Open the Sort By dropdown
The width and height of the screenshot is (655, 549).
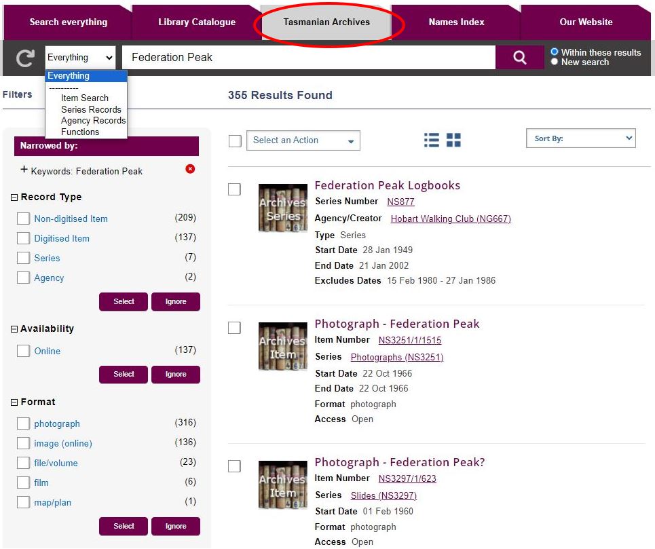[580, 138]
